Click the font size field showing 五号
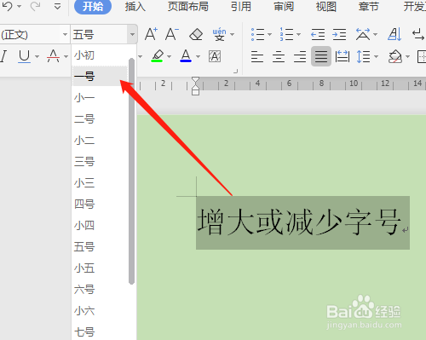Image resolution: width=426 pixels, height=340 pixels. pyautogui.click(x=99, y=35)
